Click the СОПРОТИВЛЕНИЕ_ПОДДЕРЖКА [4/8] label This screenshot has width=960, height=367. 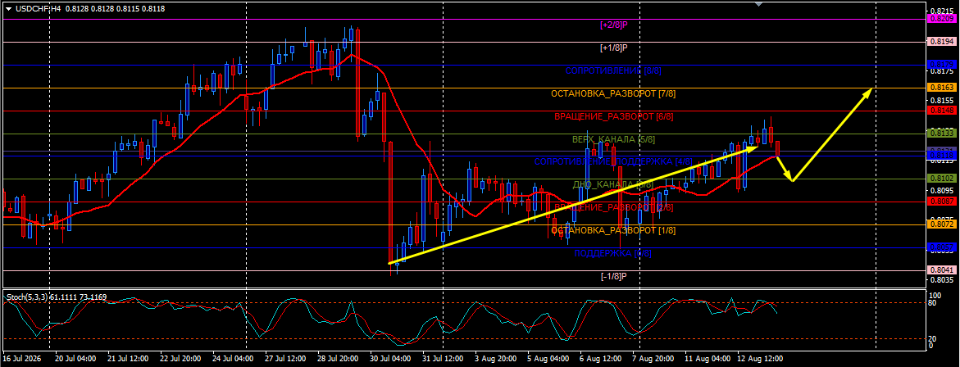613,162
